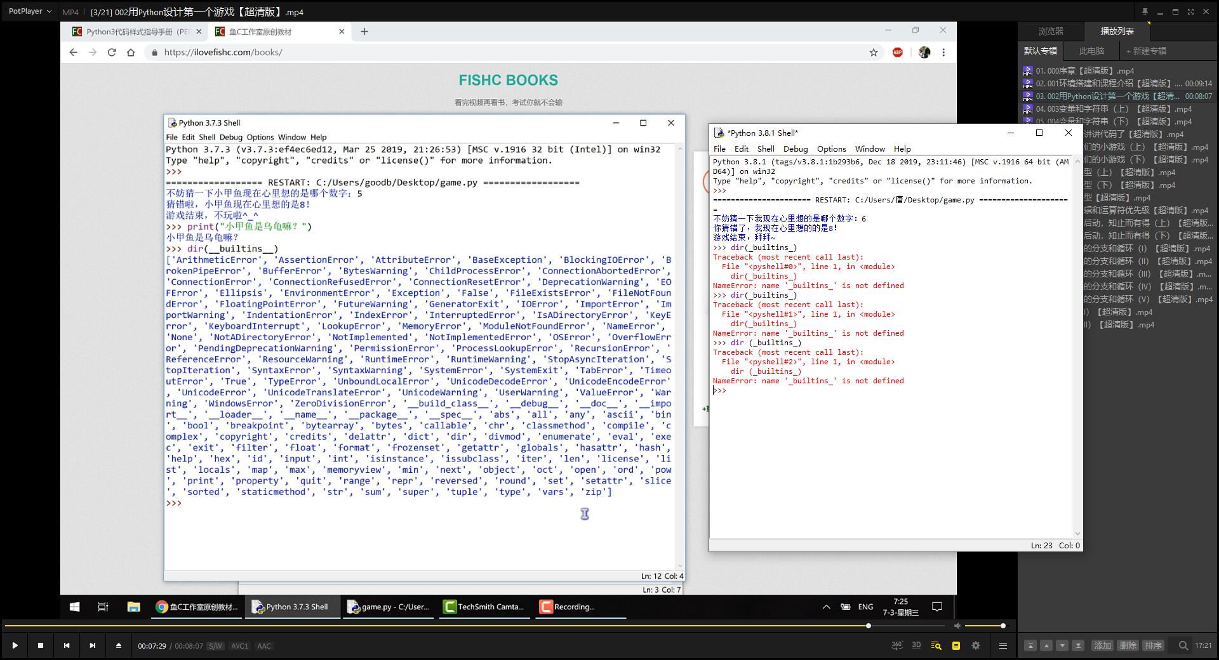
Task: Switch to the 浏览器 tab in the side panel
Action: (x=1051, y=31)
